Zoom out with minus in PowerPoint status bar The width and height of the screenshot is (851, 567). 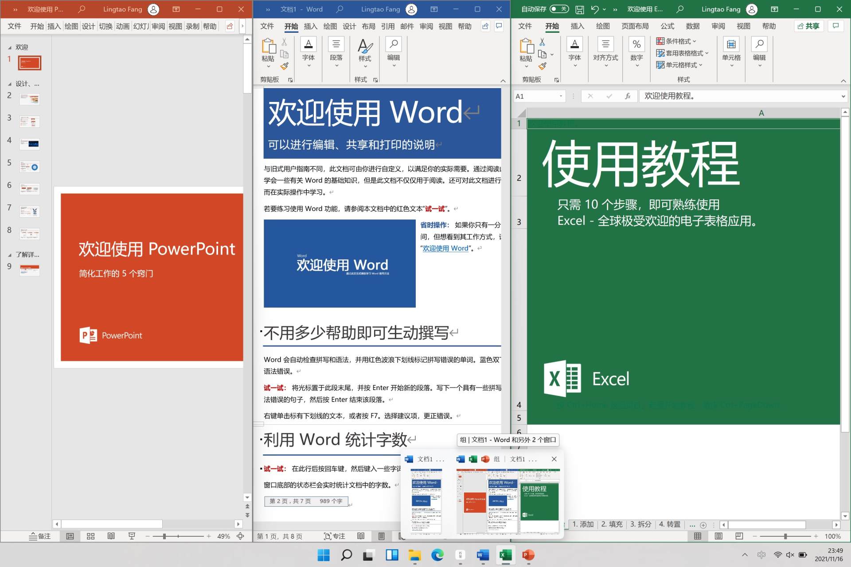[x=148, y=536]
